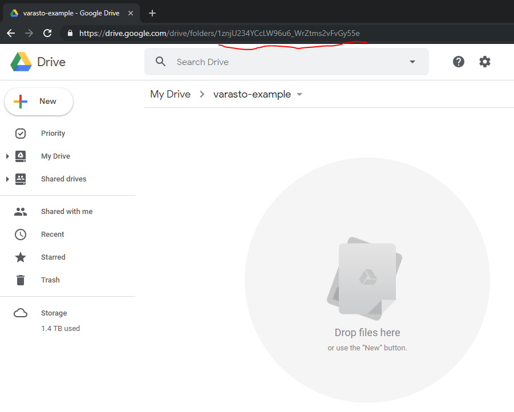This screenshot has height=412, width=514.
Task: Click the varasto-example breadcrumb
Action: [252, 95]
